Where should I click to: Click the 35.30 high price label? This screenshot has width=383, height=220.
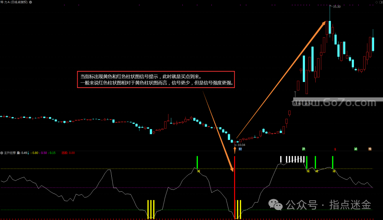coord(337,6)
